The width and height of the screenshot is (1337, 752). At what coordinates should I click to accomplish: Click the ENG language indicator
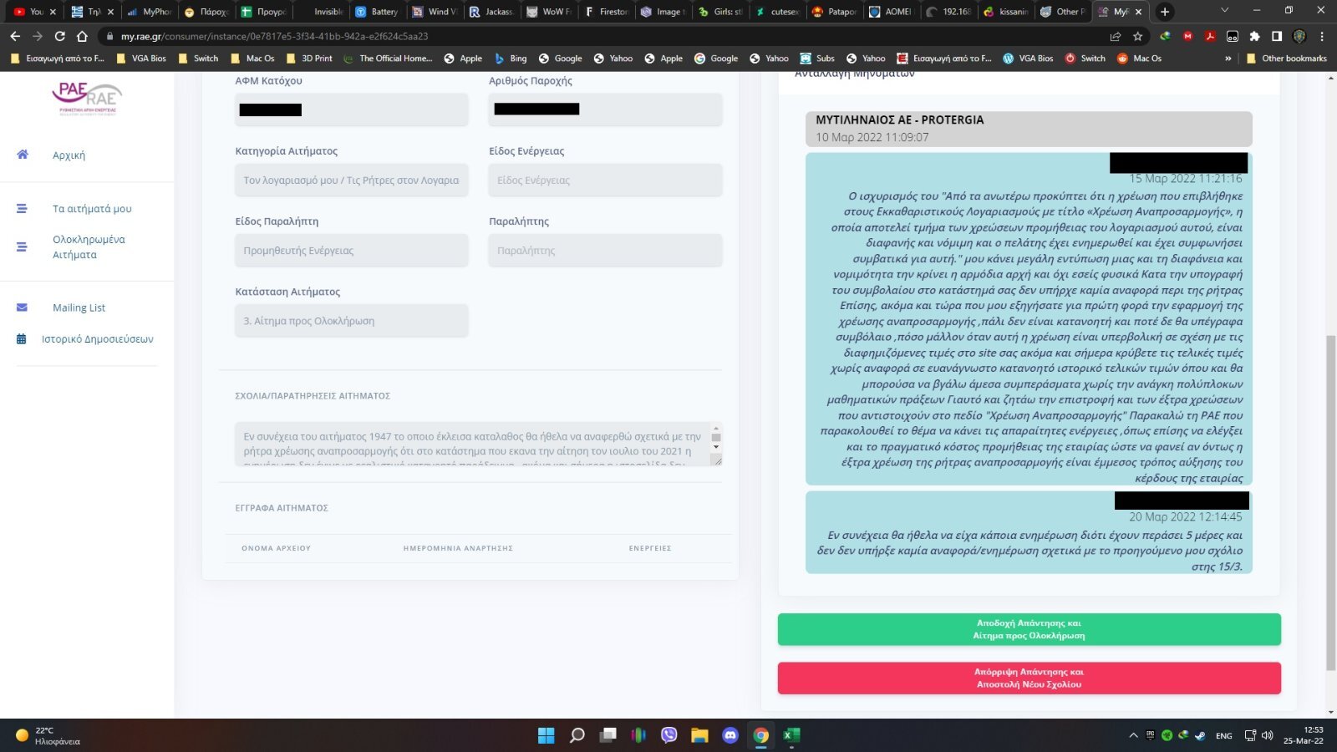pyautogui.click(x=1224, y=735)
